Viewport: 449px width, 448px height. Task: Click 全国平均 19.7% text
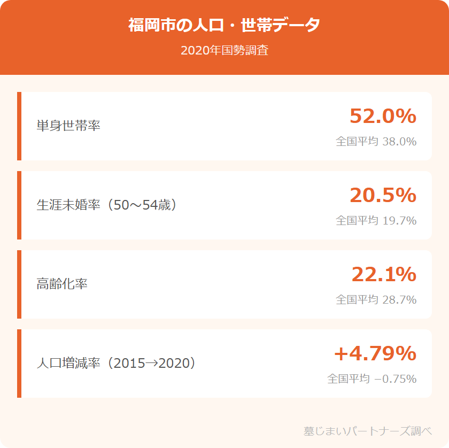(x=376, y=221)
